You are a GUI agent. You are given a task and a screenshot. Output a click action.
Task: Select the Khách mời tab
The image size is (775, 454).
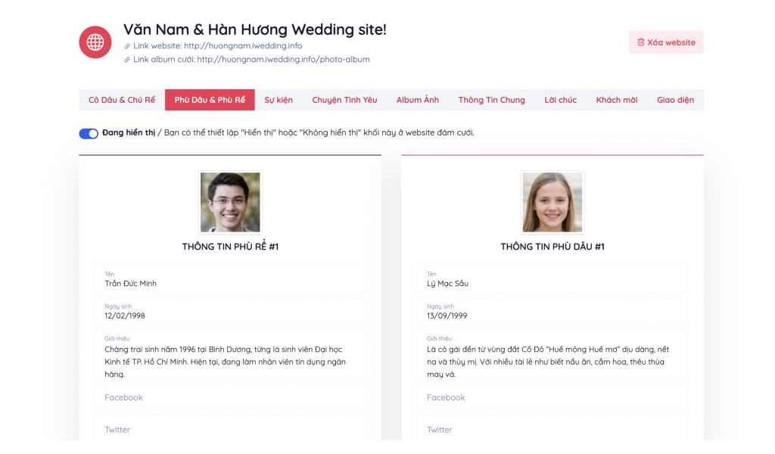(x=616, y=99)
